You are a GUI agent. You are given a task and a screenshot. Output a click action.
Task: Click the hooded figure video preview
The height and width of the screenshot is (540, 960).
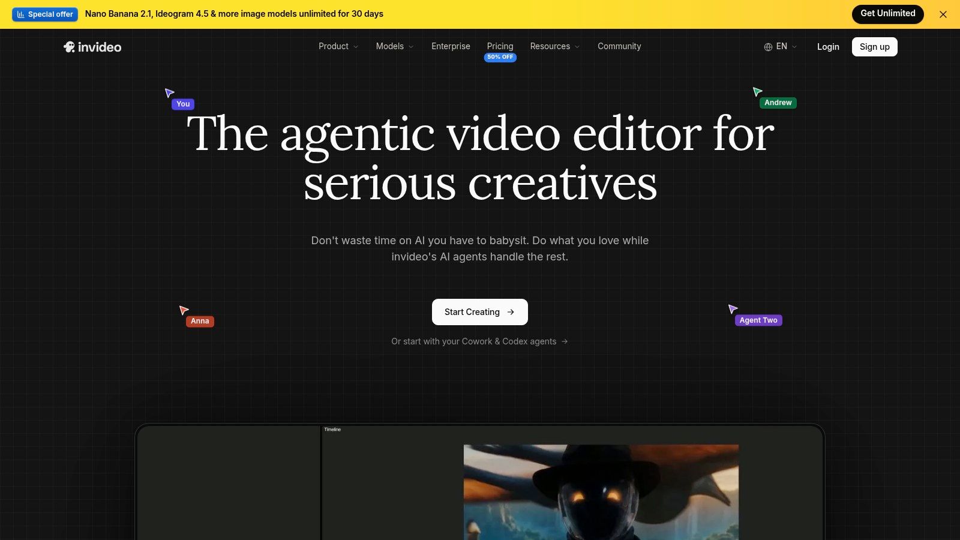[601, 492]
